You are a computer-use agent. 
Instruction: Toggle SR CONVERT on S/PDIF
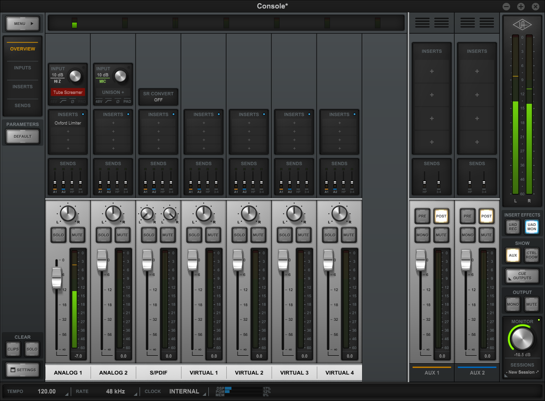[158, 97]
